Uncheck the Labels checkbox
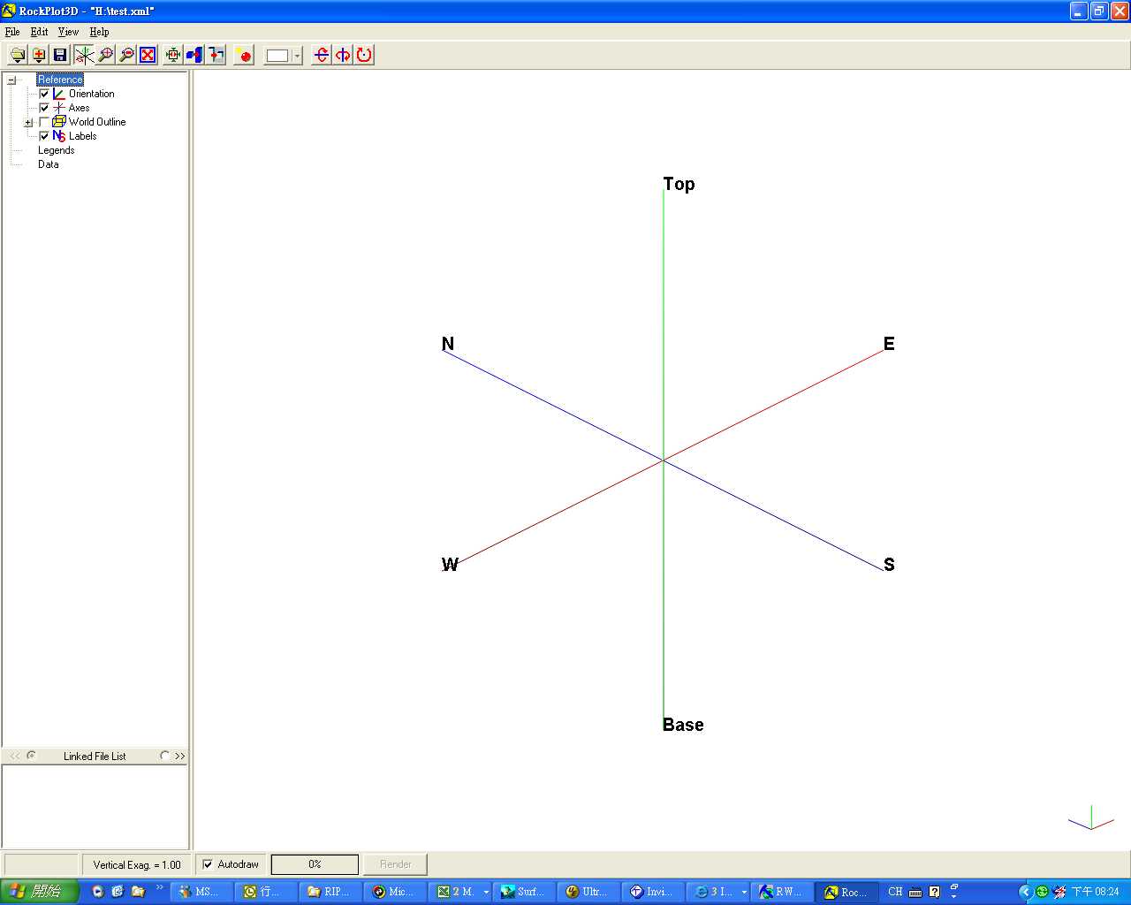Image resolution: width=1131 pixels, height=905 pixels. point(44,136)
